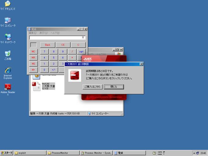The image size is (208, 156).
Task: Click the 4 key on the calculator
Action: [x=44, y=58]
